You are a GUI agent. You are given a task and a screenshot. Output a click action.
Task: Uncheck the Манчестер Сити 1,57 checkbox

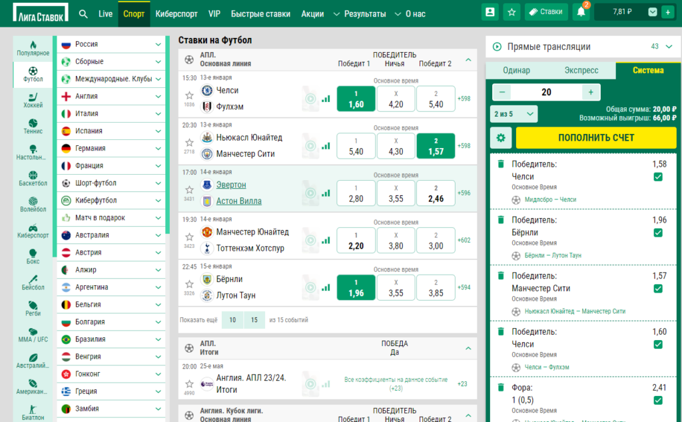coord(658,288)
